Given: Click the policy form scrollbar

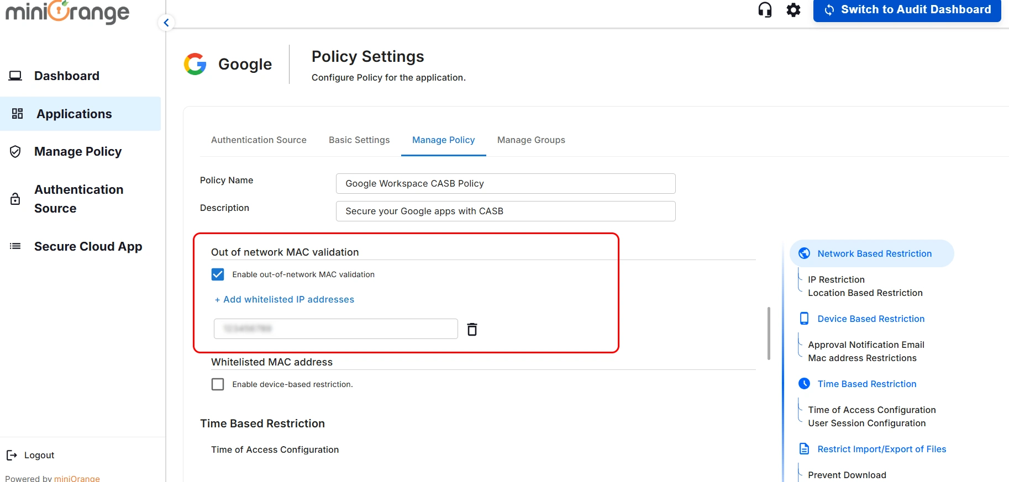Looking at the screenshot, I should [x=769, y=333].
